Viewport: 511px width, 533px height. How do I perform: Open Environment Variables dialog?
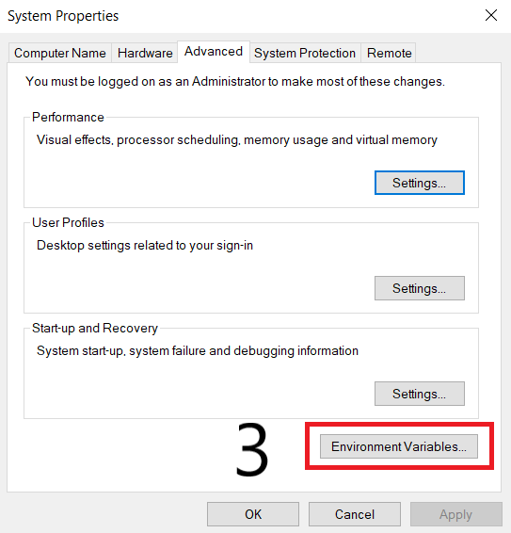pyautogui.click(x=398, y=446)
